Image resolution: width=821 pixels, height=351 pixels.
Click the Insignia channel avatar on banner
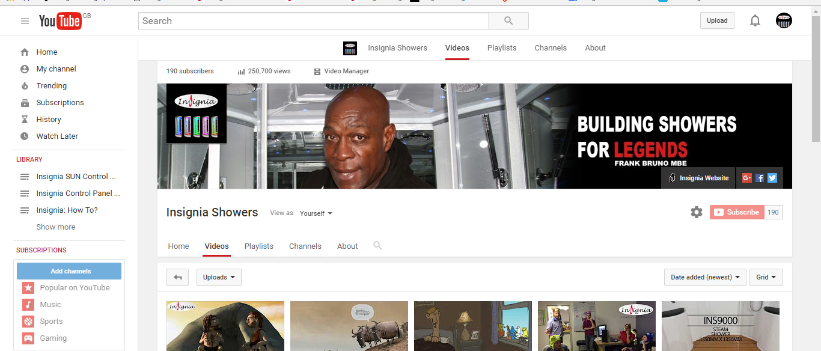pyautogui.click(x=197, y=114)
